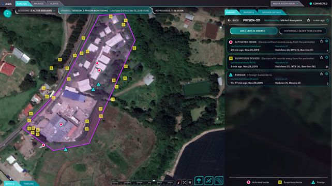This screenshot has width=332, height=186.
Task: Click the white marker on the map scale slider
Action: [154, 181]
